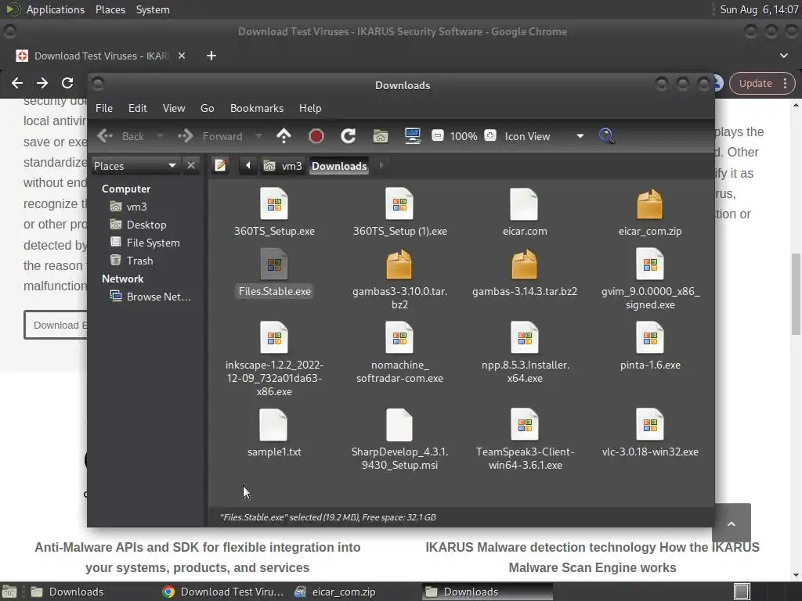Select sample1.txt file
Image resolution: width=802 pixels, height=601 pixels.
[x=274, y=433]
